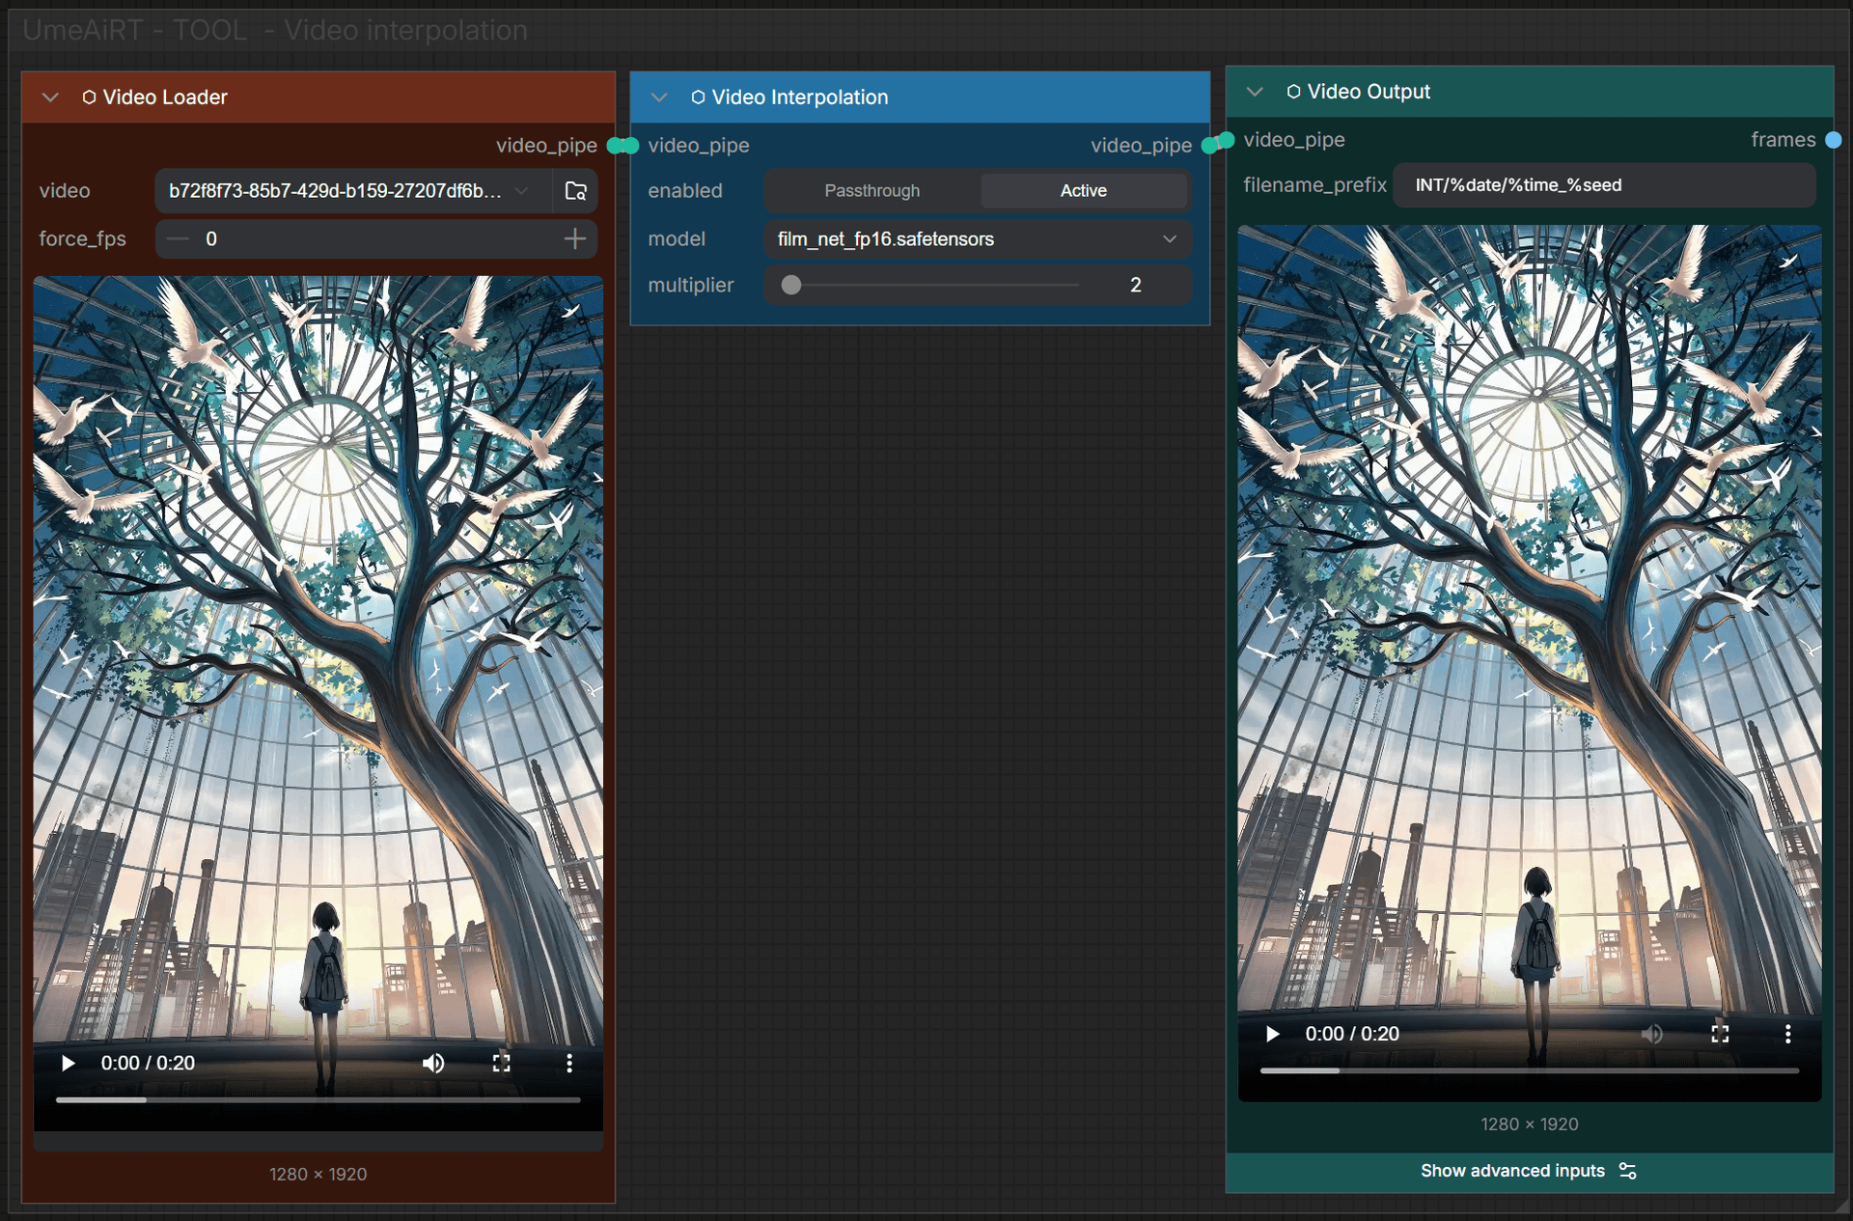The height and width of the screenshot is (1221, 1853).
Task: Click the Video Output preview thumbnail
Action: [x=1530, y=663]
